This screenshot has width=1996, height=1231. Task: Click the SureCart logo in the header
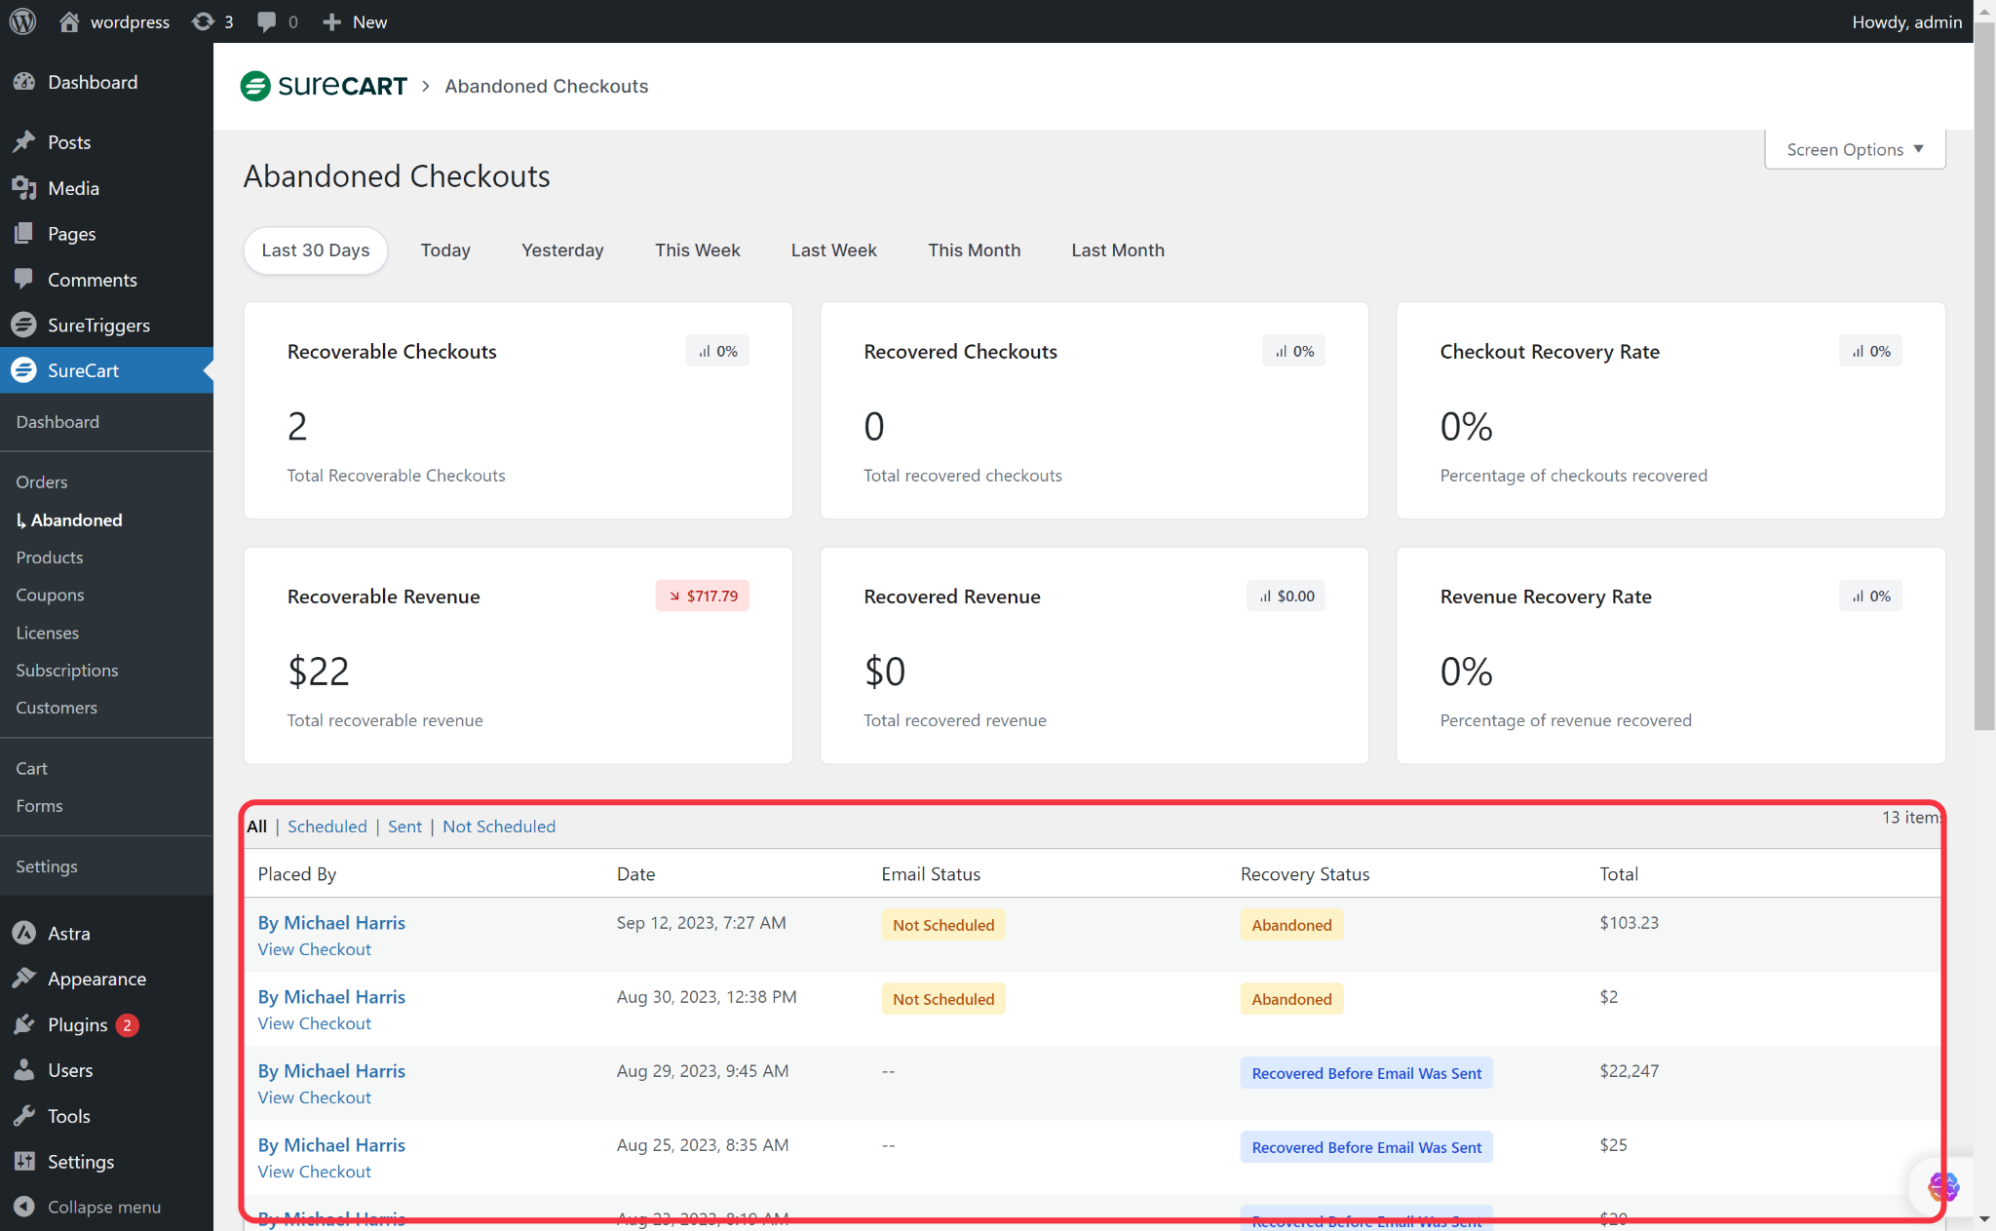(324, 86)
